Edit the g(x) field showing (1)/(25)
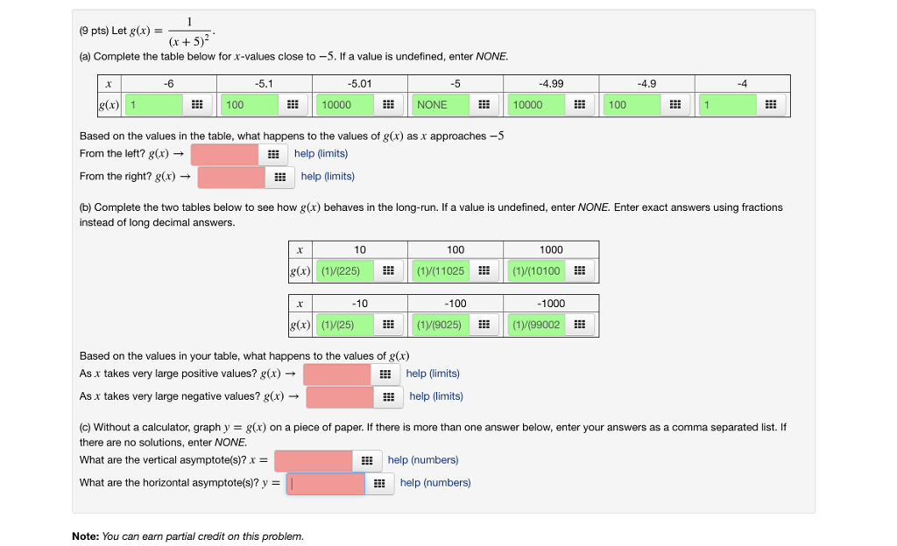Image resolution: width=897 pixels, height=546 pixels. tap(345, 325)
